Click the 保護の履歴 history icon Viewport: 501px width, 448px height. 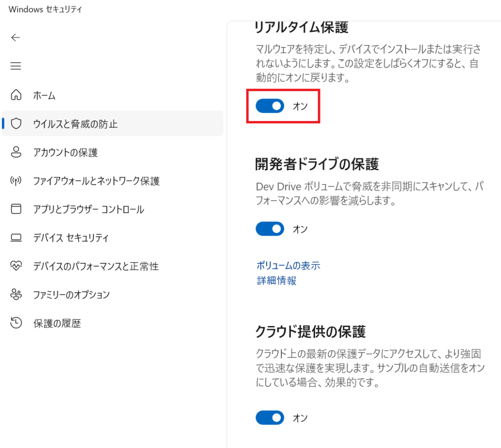pos(16,323)
